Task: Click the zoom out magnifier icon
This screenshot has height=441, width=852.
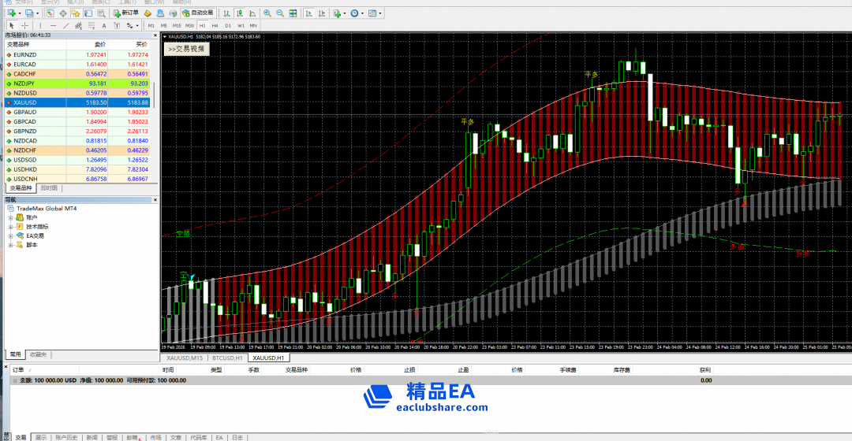Action: point(280,13)
